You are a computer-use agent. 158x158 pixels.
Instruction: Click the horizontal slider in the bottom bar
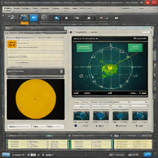pyautogui.click(x=82, y=155)
